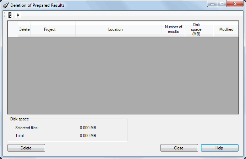Viewport: 246px width, 159px height.
Task: Click the Delete button at bottom left
Action: click(x=26, y=148)
